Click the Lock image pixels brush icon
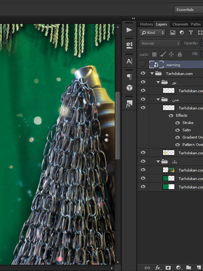This screenshot has height=271, width=203. tap(163, 54)
